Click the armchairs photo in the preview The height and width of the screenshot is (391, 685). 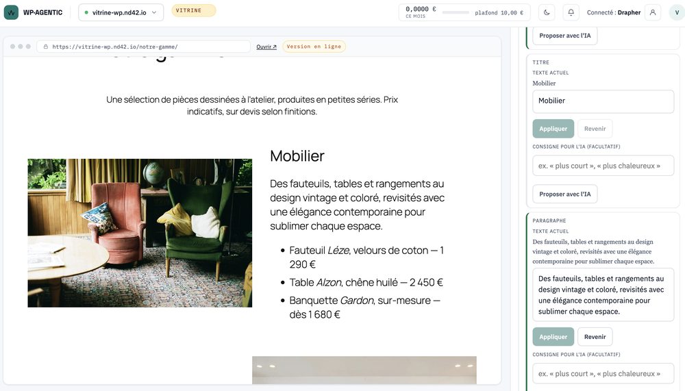coord(140,233)
